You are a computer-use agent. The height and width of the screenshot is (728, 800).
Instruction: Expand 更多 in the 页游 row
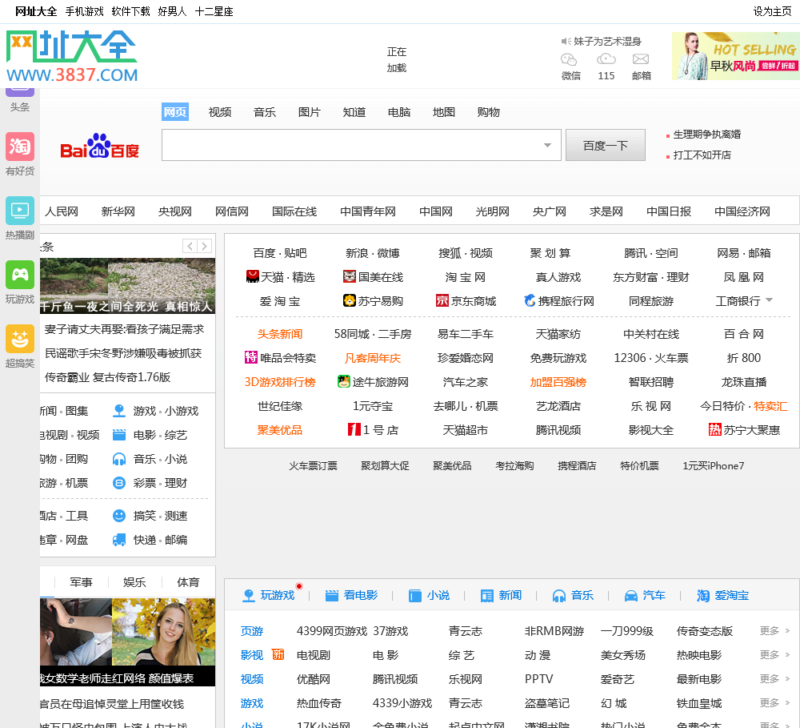tap(774, 631)
